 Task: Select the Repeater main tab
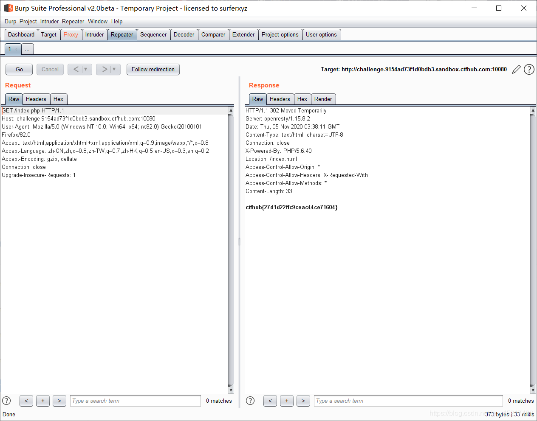coord(122,35)
